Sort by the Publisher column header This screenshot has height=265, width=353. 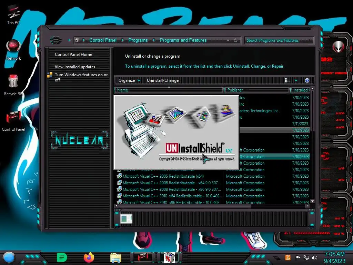[257, 90]
